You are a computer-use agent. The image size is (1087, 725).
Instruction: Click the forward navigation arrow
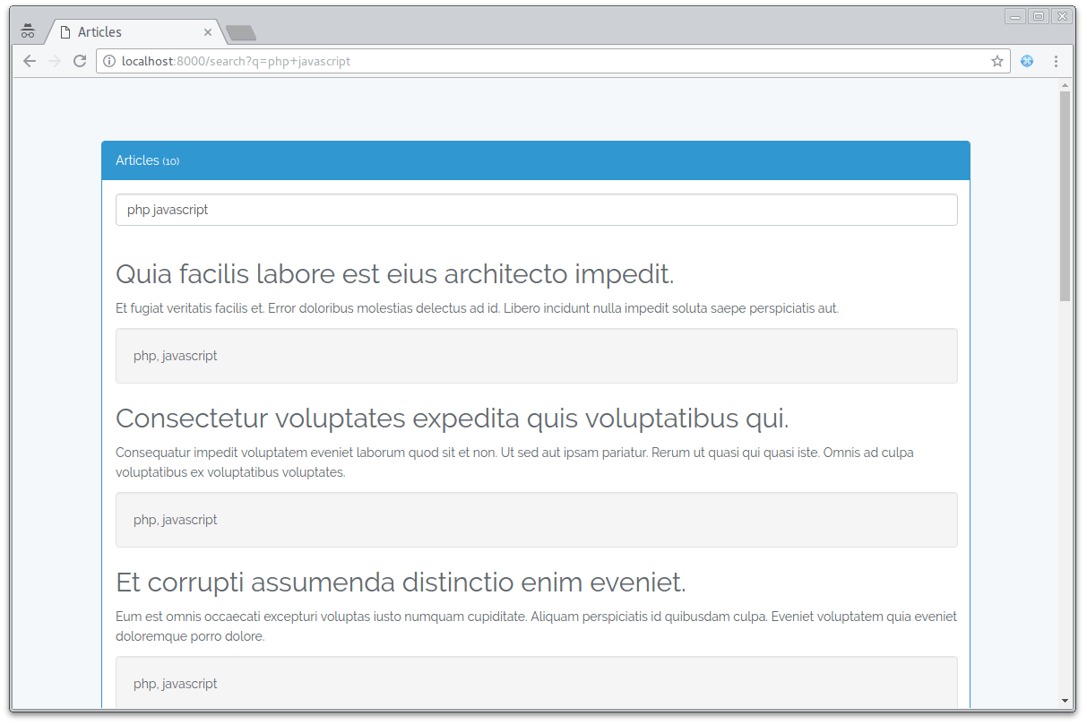point(54,61)
